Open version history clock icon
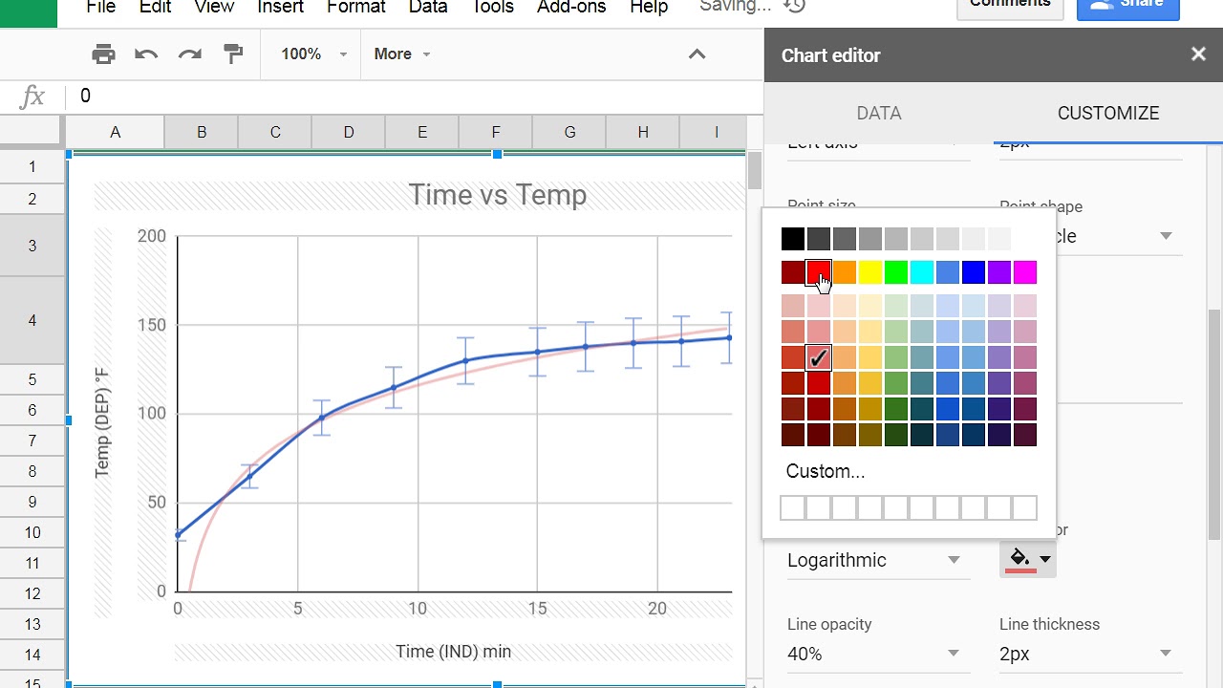 click(x=794, y=6)
